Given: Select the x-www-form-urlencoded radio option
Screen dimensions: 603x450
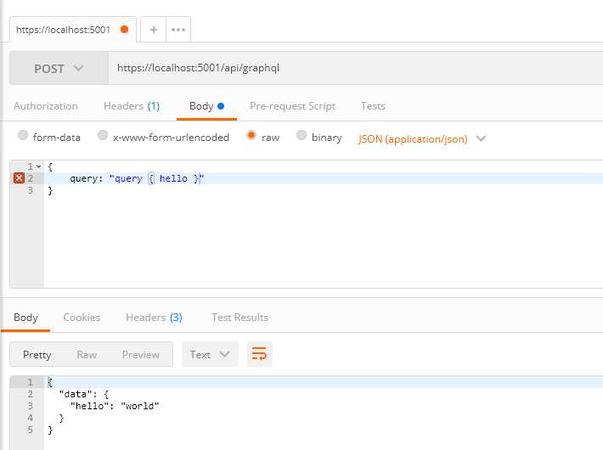Looking at the screenshot, I should (x=103, y=135).
